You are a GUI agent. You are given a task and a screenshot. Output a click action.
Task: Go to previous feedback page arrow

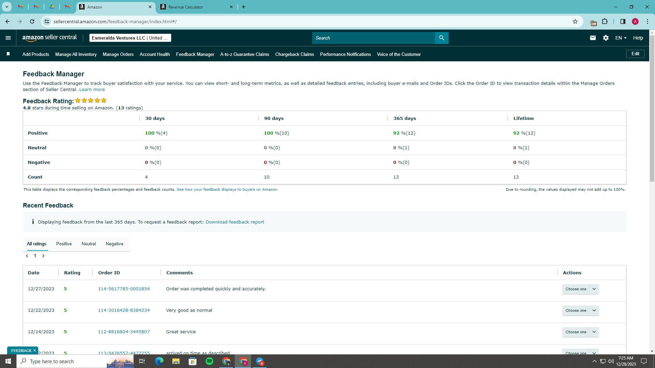[27, 256]
